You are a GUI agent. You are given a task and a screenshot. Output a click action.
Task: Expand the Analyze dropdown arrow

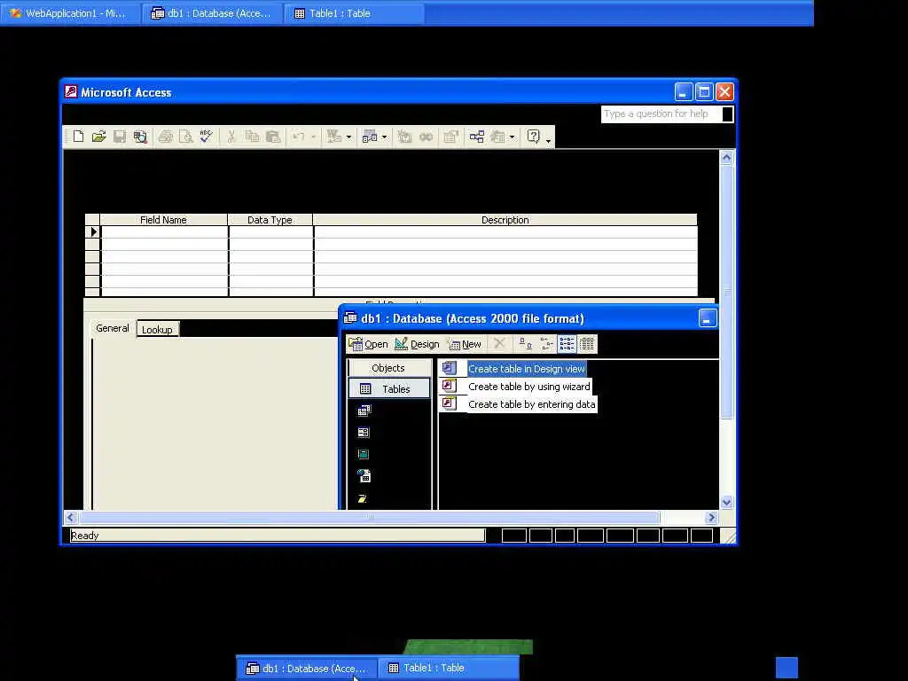(x=384, y=137)
